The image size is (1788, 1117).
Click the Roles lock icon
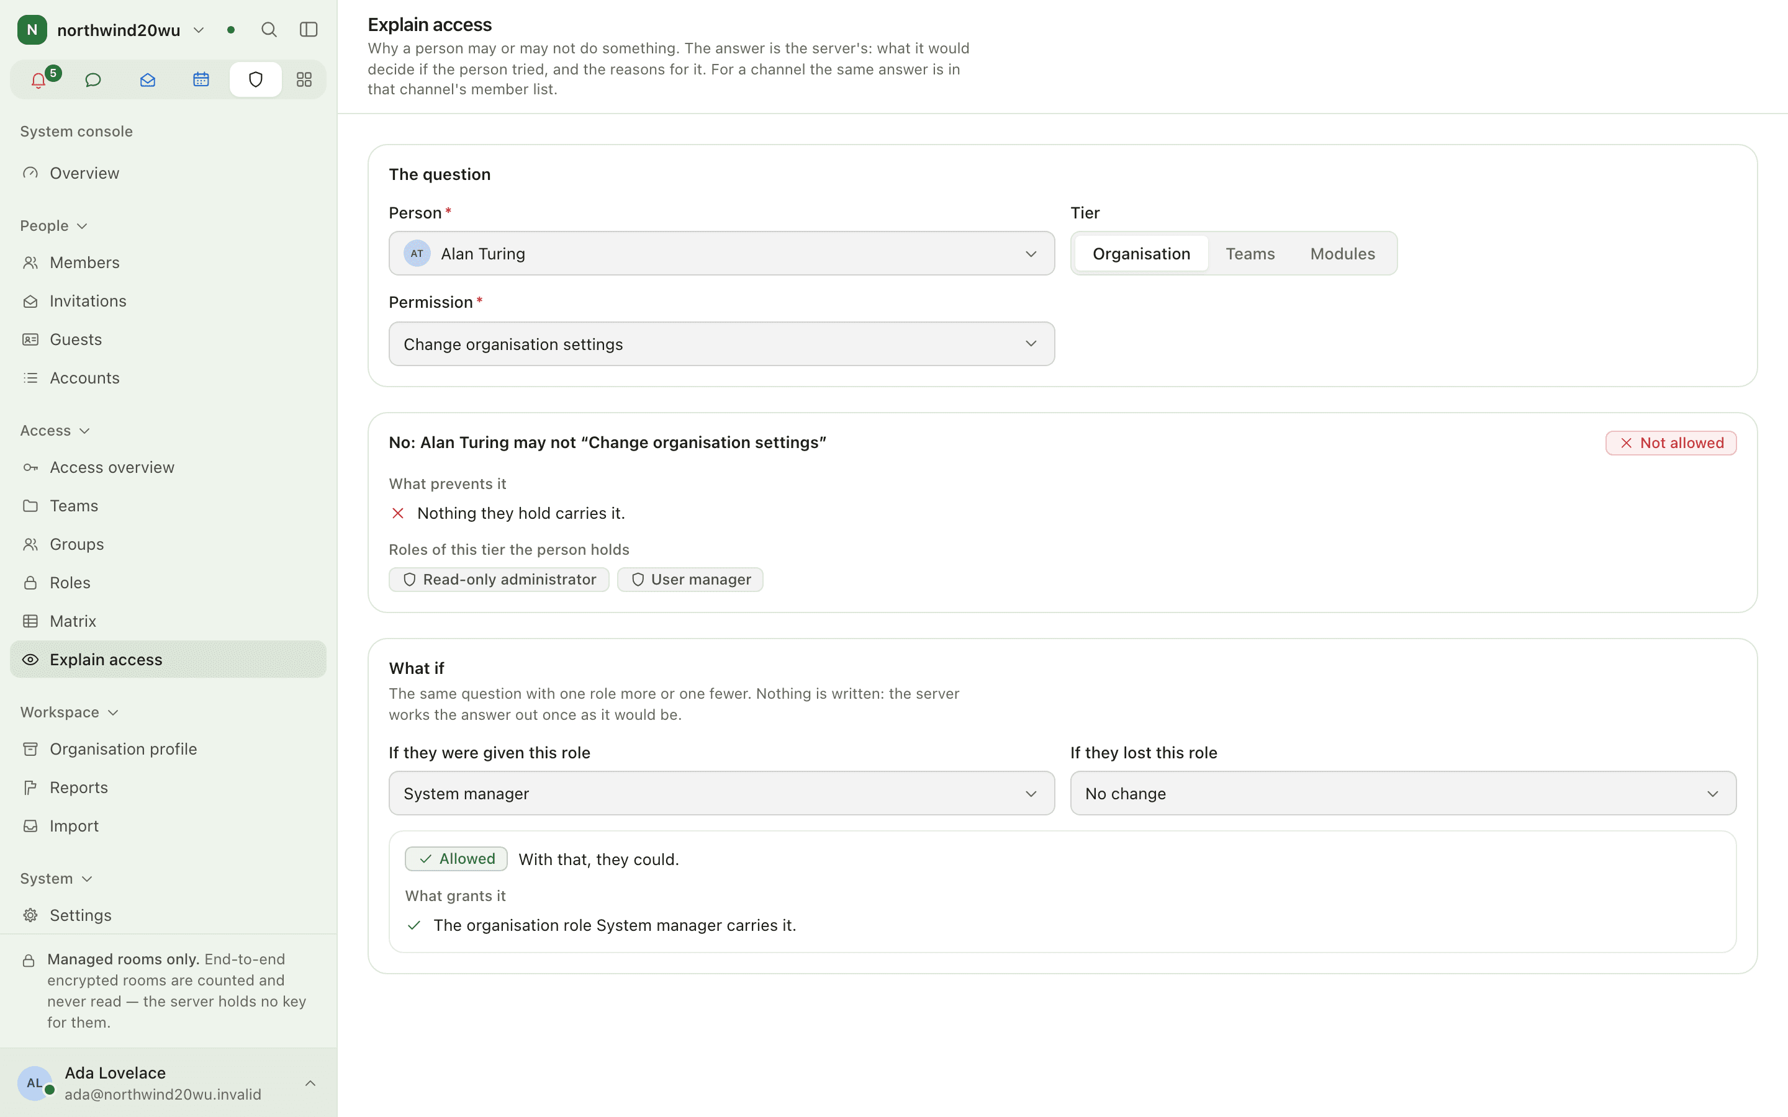30,582
